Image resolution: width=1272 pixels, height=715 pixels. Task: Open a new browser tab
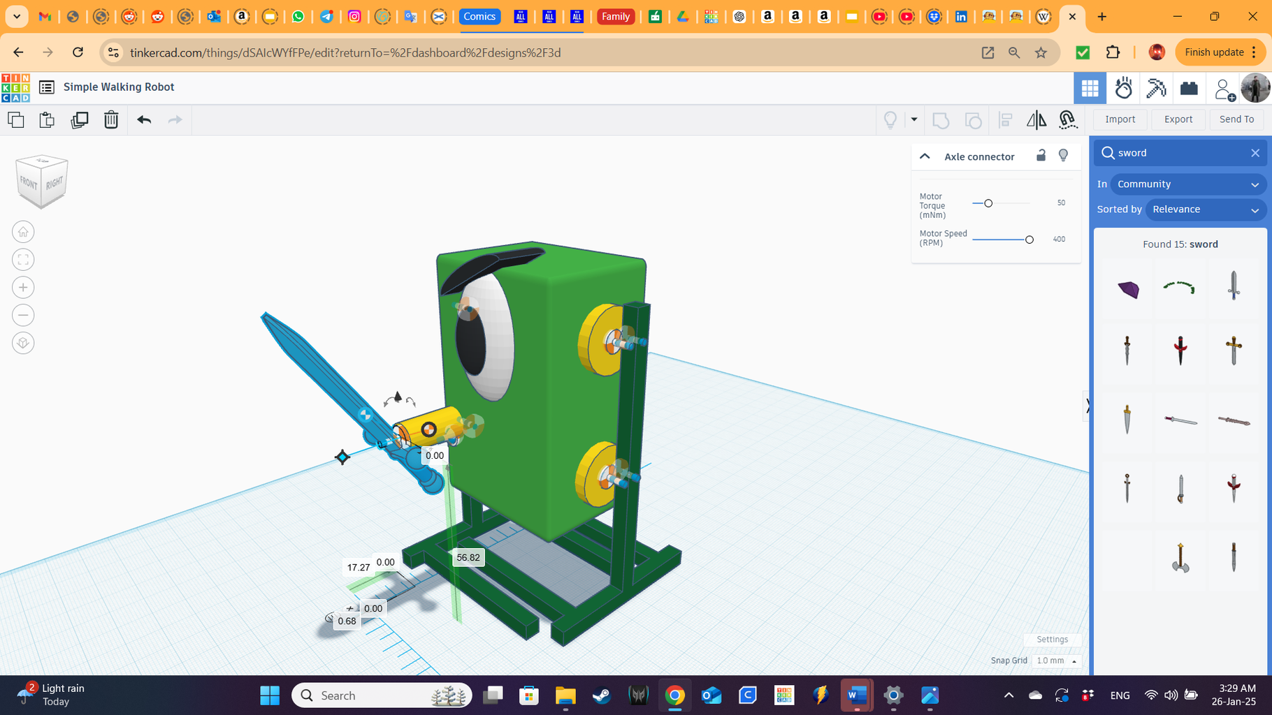coord(1102,16)
